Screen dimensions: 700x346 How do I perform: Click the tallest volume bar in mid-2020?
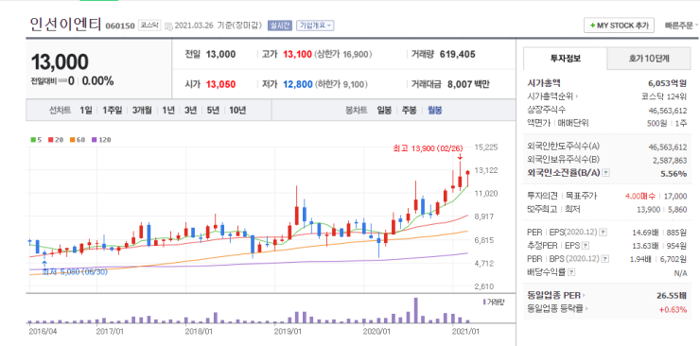(x=415, y=310)
